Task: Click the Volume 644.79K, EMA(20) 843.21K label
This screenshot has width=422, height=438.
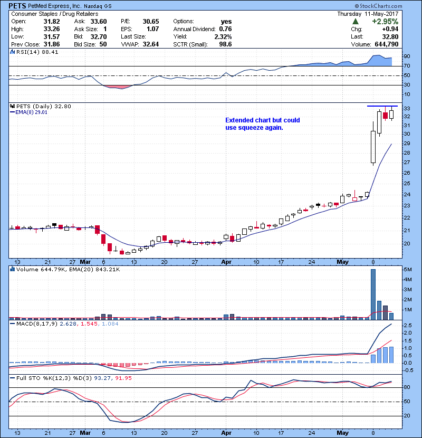Action: coord(68,269)
